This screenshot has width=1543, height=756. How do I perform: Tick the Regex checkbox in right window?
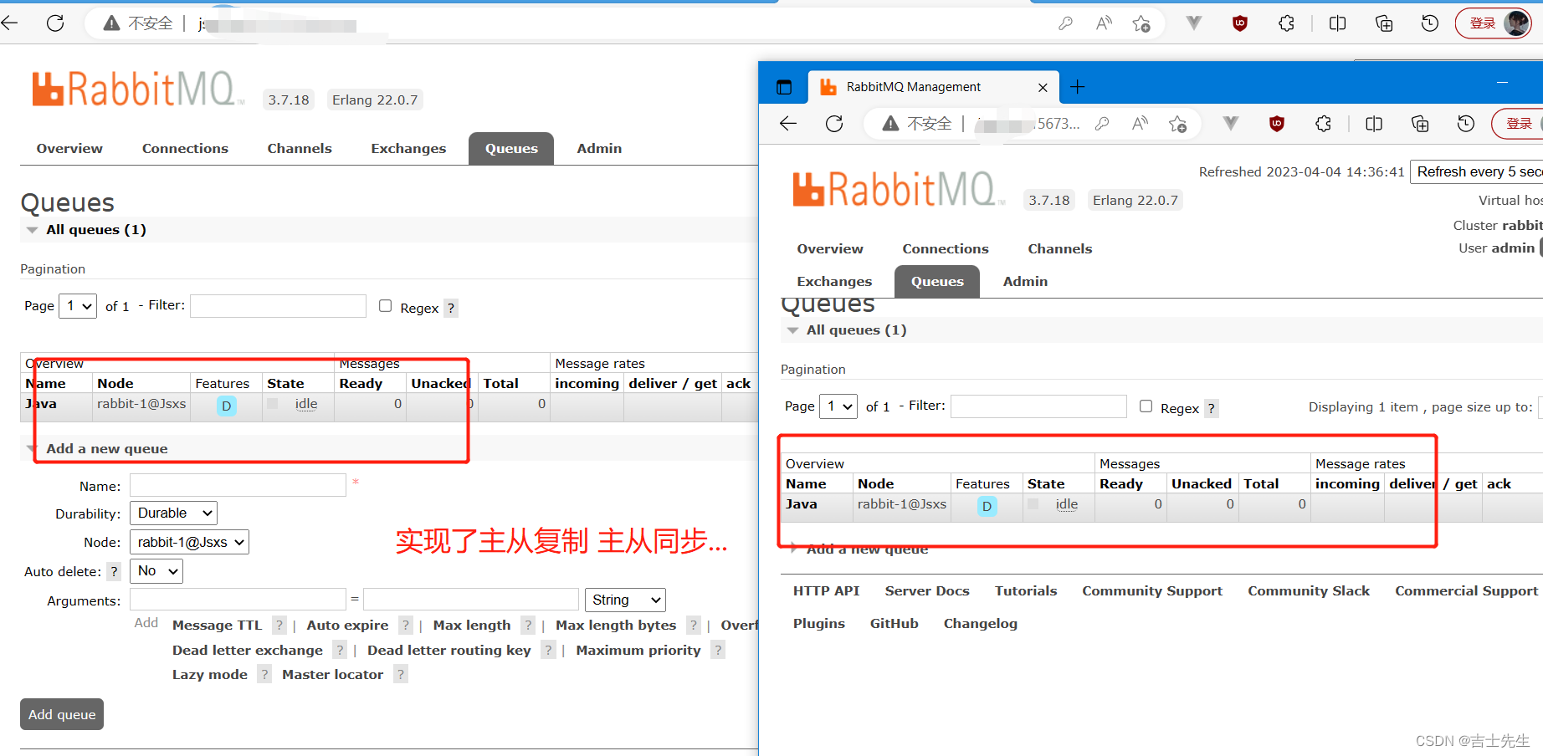[1146, 406]
